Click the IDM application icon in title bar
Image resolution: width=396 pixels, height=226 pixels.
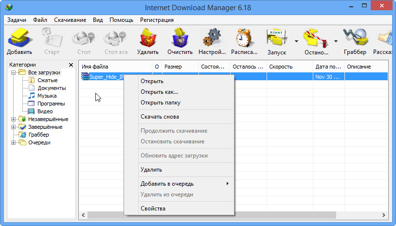(x=9, y=7)
